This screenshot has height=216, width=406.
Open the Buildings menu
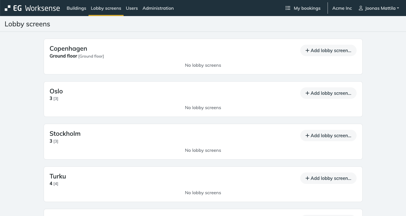point(76,8)
